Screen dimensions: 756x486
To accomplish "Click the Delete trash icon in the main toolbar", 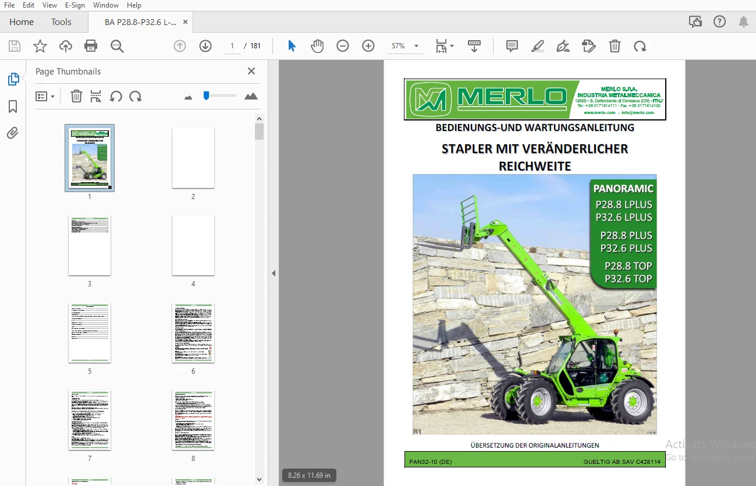I will click(615, 46).
